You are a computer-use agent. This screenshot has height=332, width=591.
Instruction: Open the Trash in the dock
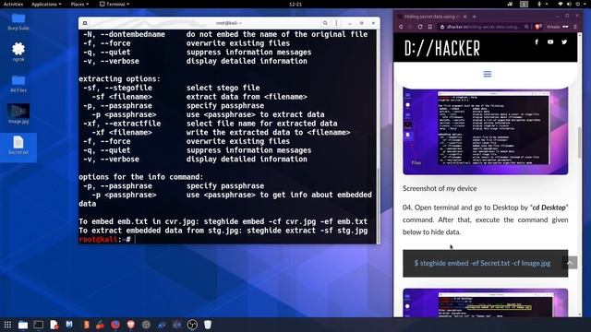point(208,325)
